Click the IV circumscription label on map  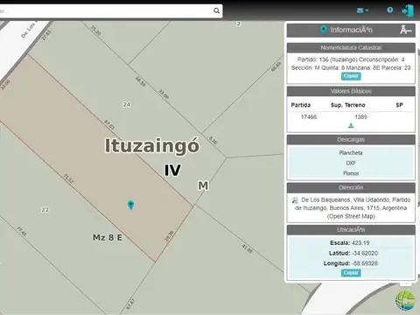(x=172, y=171)
